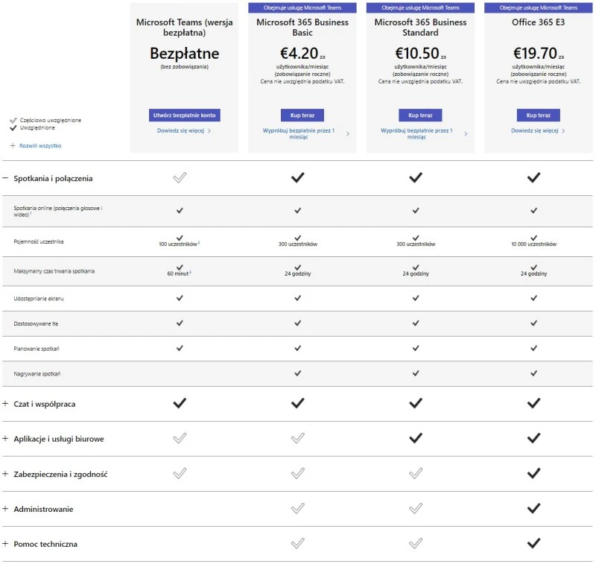596x564 pixels.
Task: Expand the Aplikacje i usługi biurowe section
Action: click(x=5, y=439)
